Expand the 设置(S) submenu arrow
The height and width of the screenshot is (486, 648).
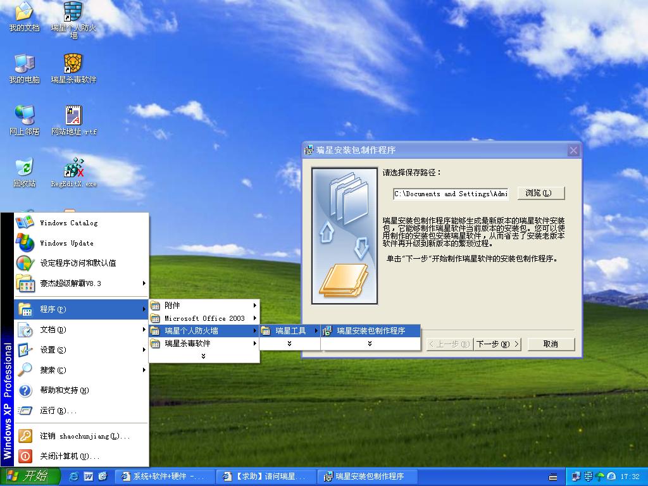pyautogui.click(x=144, y=349)
